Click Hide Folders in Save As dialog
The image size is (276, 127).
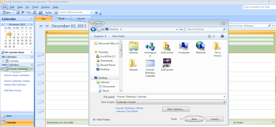(101, 119)
